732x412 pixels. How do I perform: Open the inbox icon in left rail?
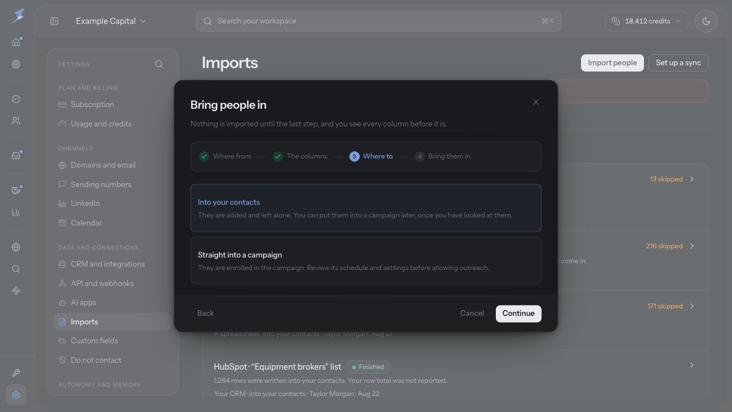click(16, 156)
